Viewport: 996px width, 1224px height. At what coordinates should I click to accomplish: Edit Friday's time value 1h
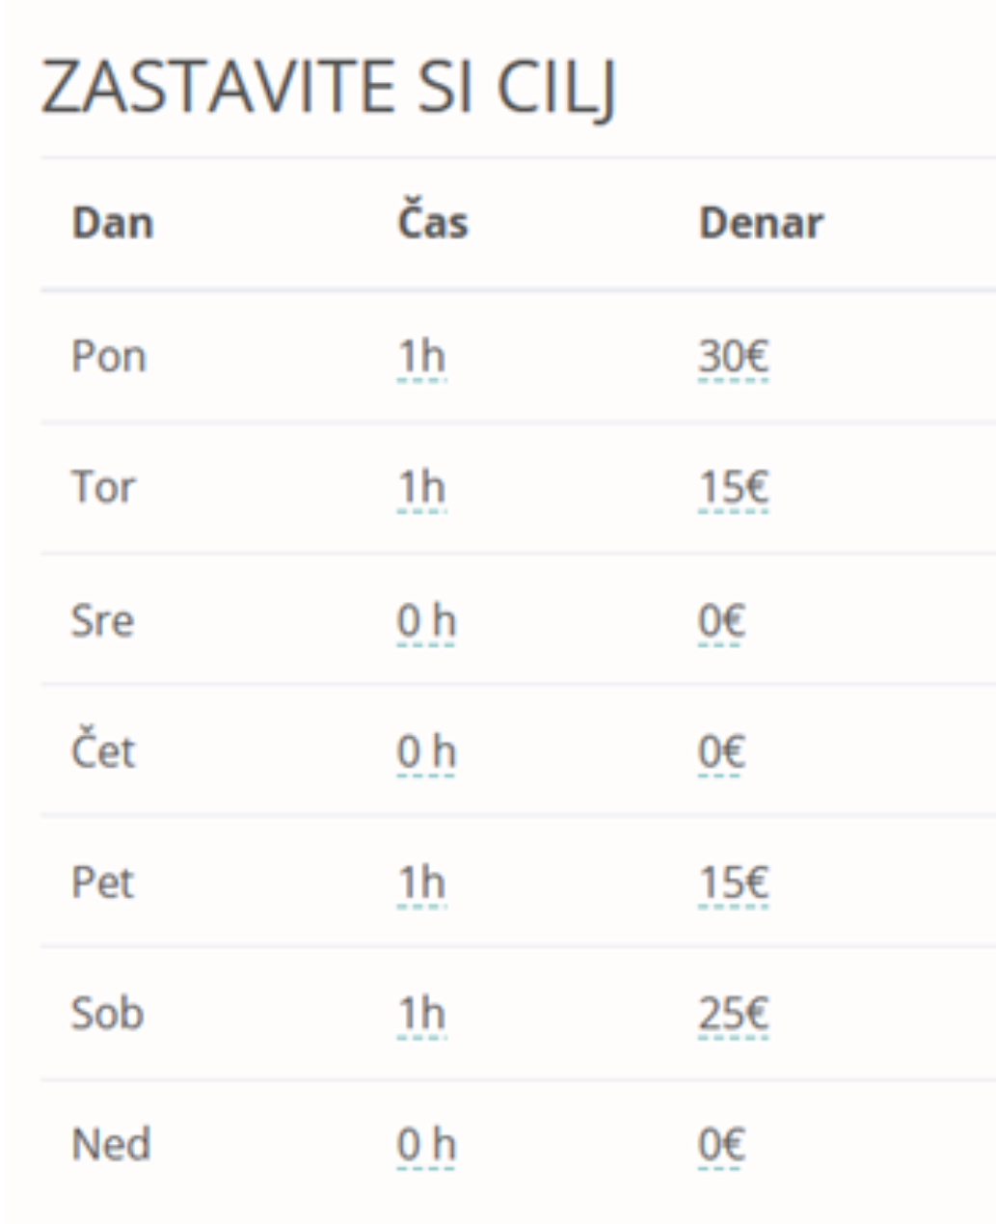pos(421,884)
